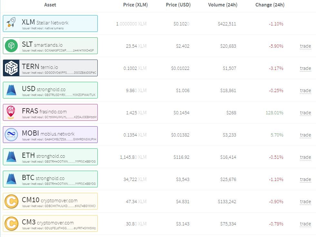Click the 0.1354 XLM price of MOBI
Viewport: 316px width, 237px height.
tap(135, 135)
